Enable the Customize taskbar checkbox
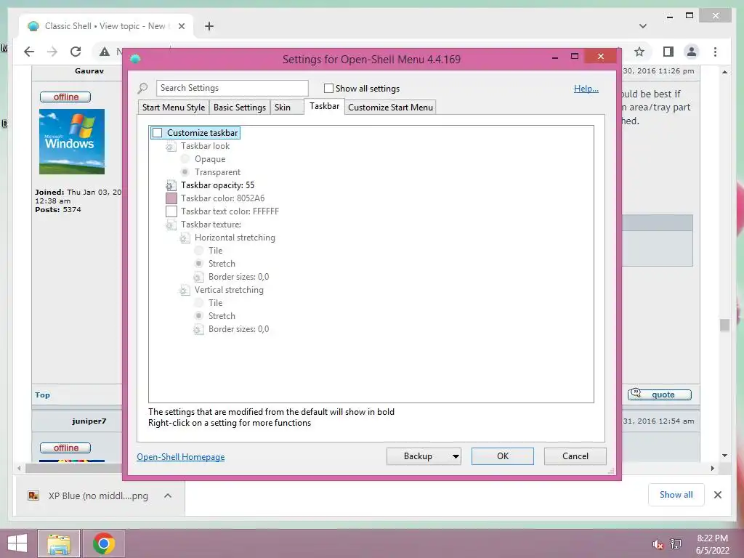Screen dimensions: 744x558 (158, 133)
